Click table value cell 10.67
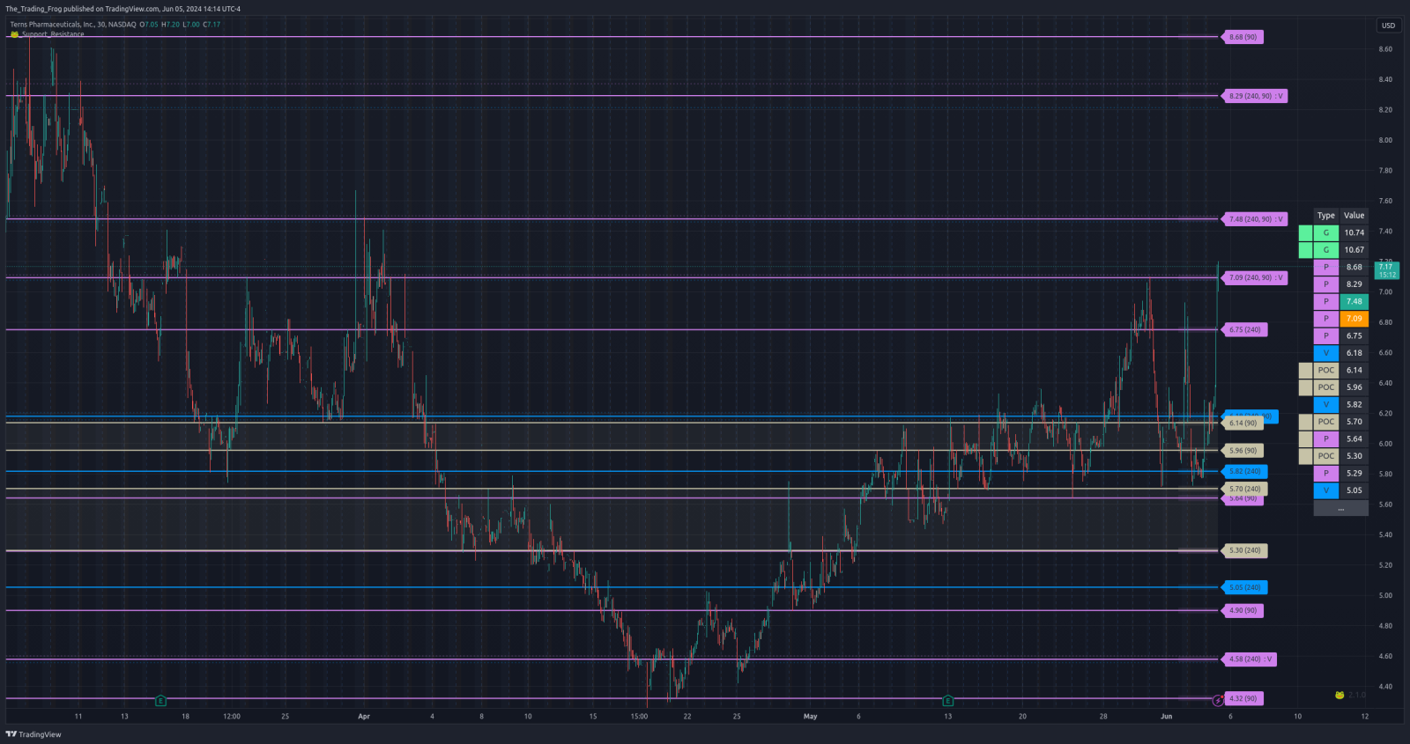1410x744 pixels. (1354, 250)
